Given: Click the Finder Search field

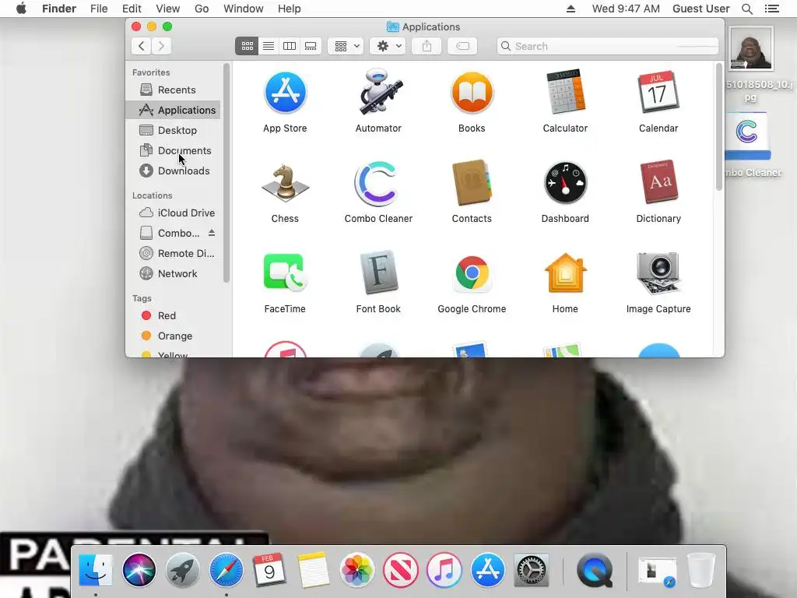Looking at the screenshot, I should point(608,46).
